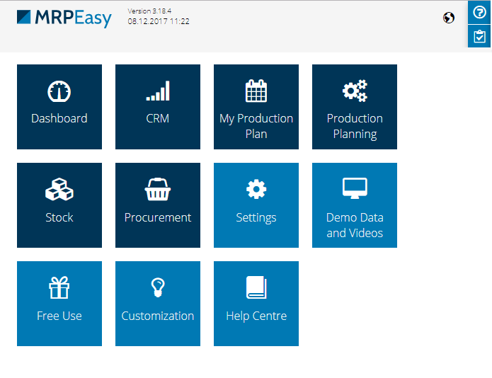Open the Stock module tile
The image size is (492, 378).
[x=59, y=205]
